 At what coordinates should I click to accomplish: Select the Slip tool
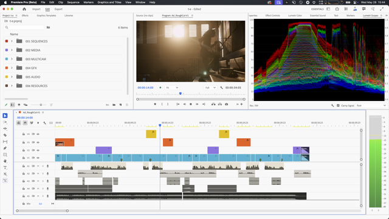click(x=5, y=142)
